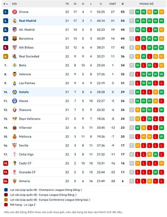Click the Alaves club crest
Viewport: 167px width, 217px height.
coord(14,101)
